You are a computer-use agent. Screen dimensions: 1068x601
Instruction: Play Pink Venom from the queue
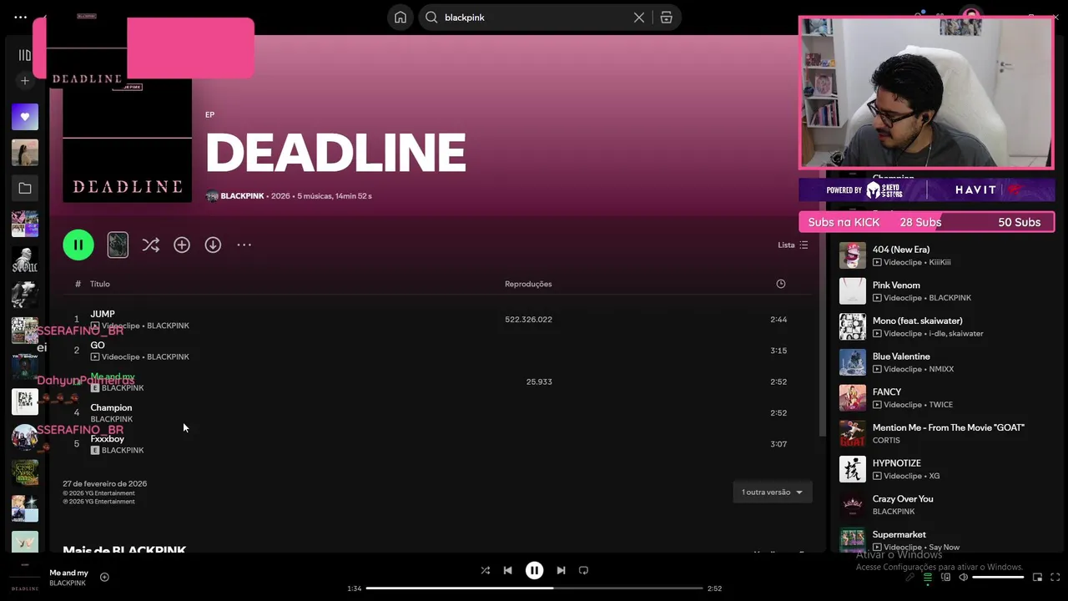point(943,291)
